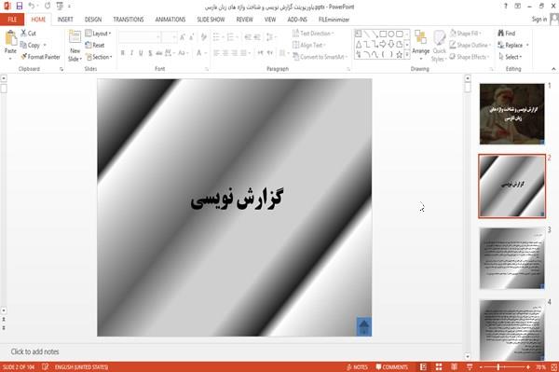Insert a New Slide

pyautogui.click(x=75, y=46)
